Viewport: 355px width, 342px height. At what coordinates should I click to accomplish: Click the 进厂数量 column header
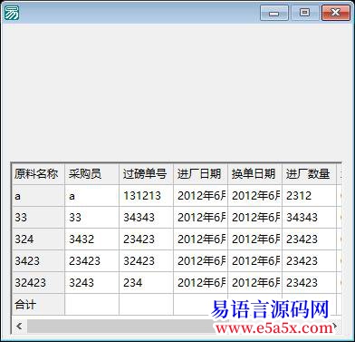pyautogui.click(x=309, y=174)
